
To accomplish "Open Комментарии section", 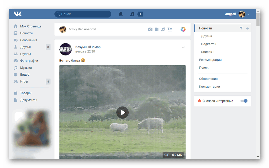I will pyautogui.click(x=210, y=87).
